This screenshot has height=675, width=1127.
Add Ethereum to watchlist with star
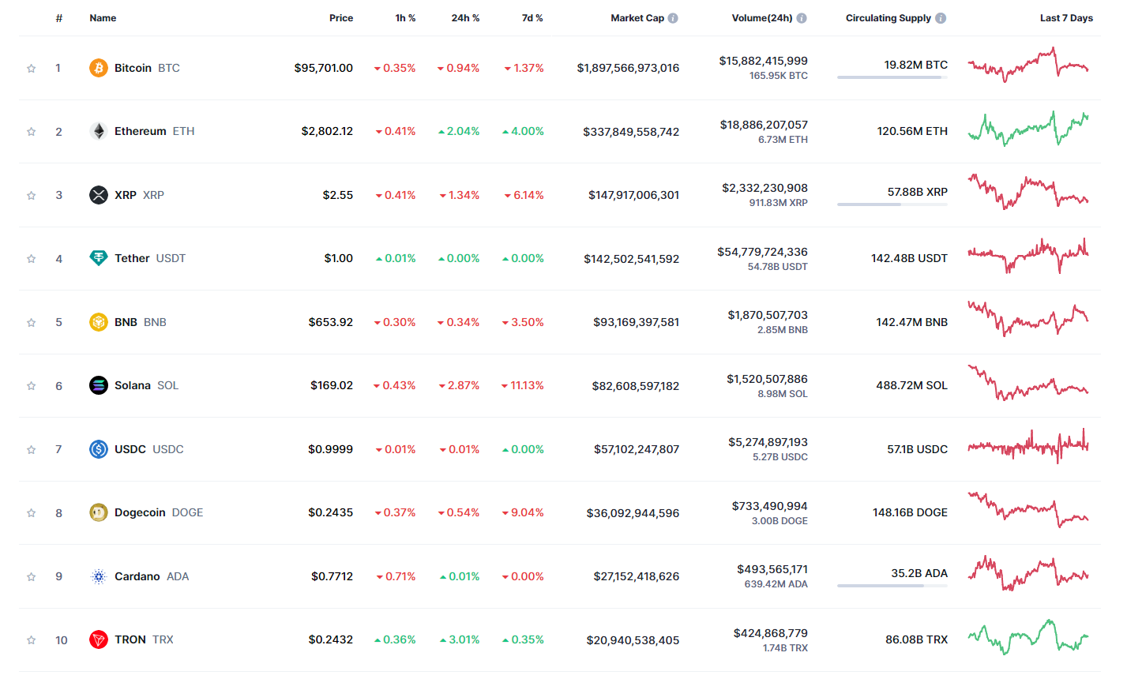click(x=32, y=132)
